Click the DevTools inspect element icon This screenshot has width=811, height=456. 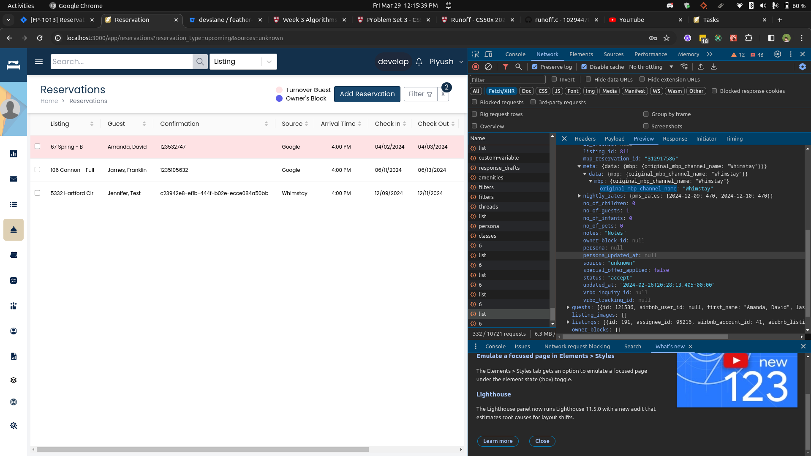[x=476, y=54]
